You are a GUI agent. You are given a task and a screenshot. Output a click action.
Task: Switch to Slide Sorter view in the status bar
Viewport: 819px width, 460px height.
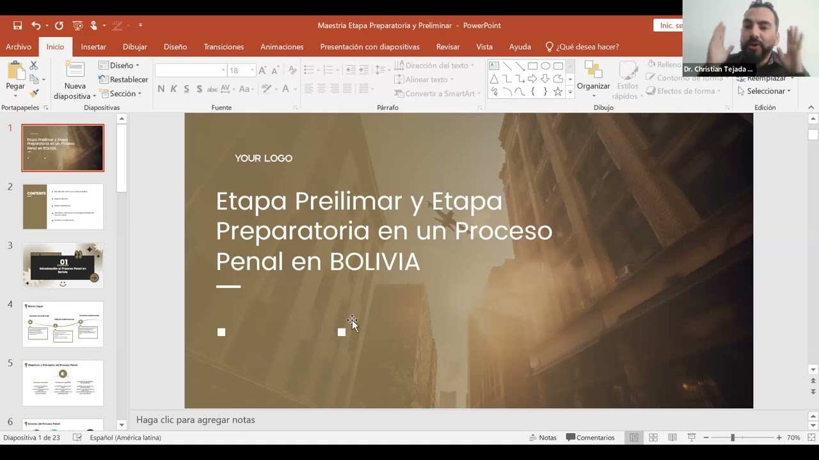(653, 438)
